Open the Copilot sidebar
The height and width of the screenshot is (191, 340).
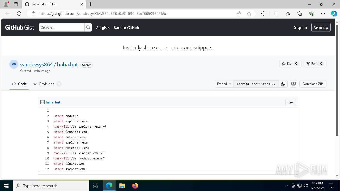point(334,14)
